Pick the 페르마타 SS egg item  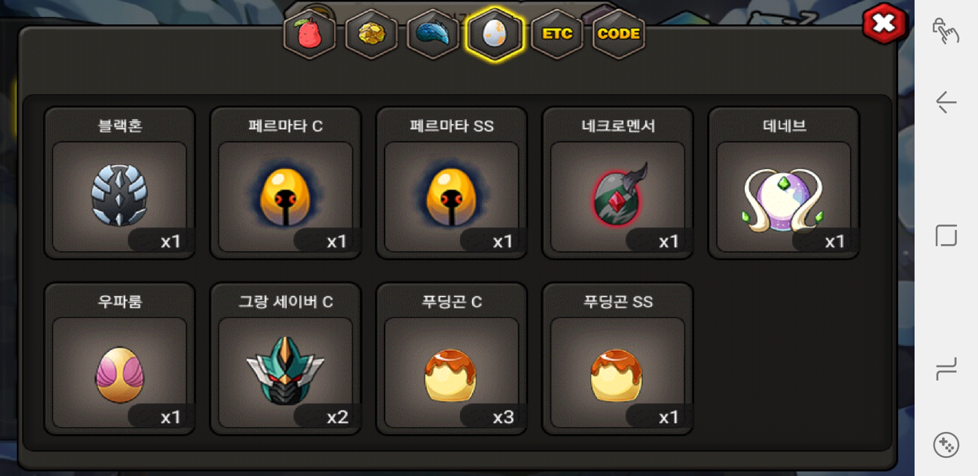pos(452,183)
